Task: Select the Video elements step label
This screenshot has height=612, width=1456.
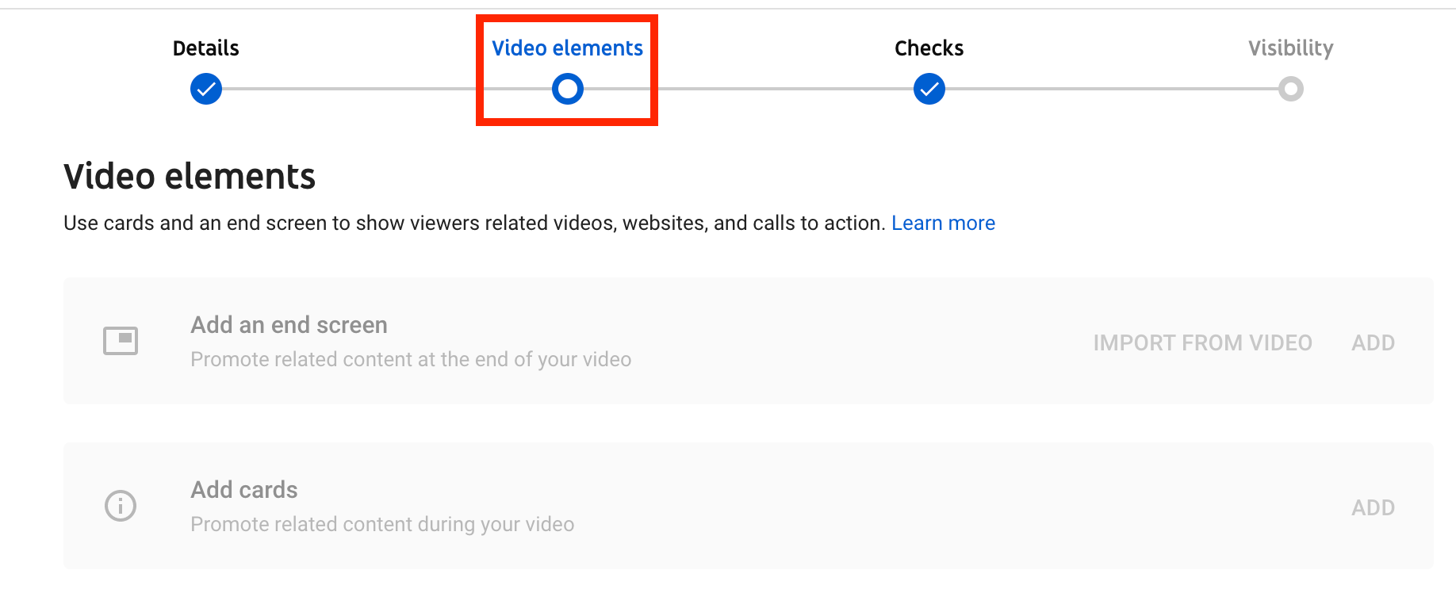Action: [568, 48]
